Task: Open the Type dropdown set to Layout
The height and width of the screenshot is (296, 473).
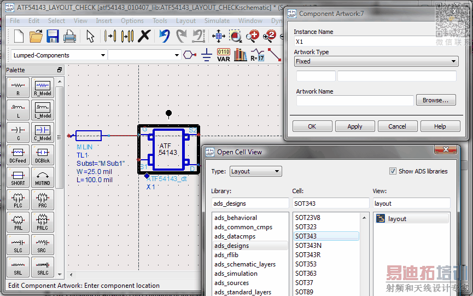Action: (x=278, y=171)
